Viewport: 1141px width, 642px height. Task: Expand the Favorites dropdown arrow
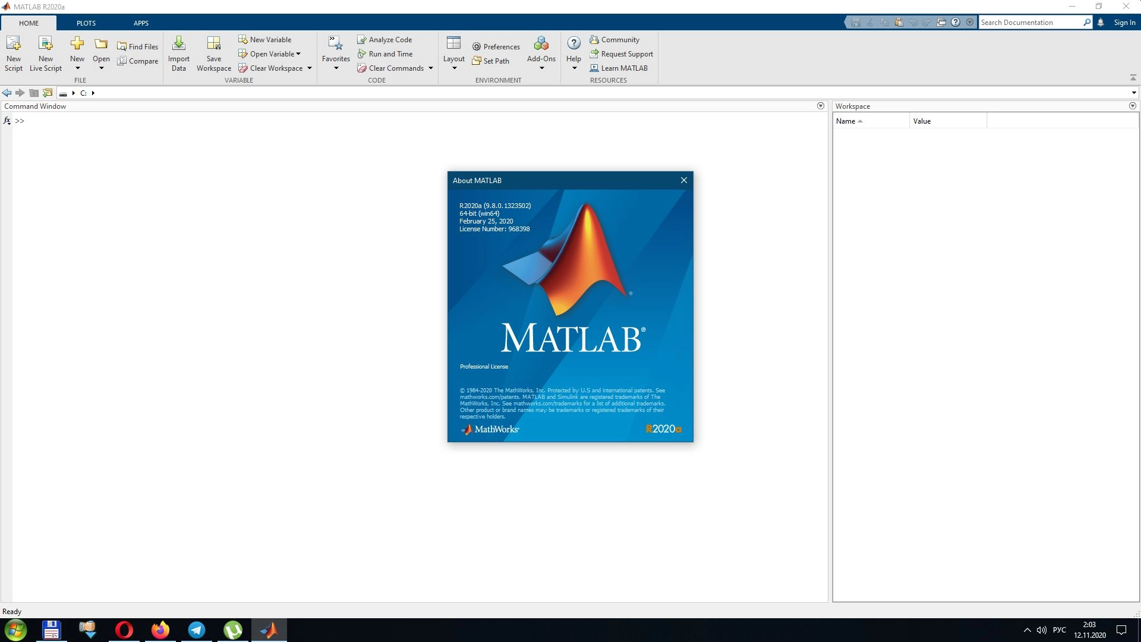pos(336,68)
